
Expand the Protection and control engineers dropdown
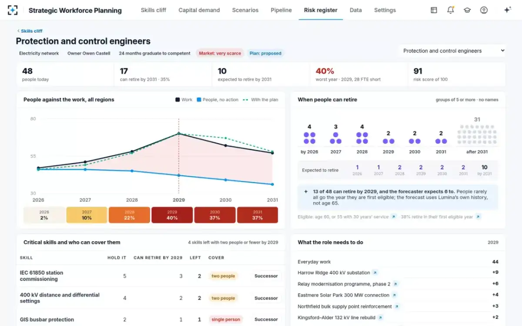click(x=452, y=51)
